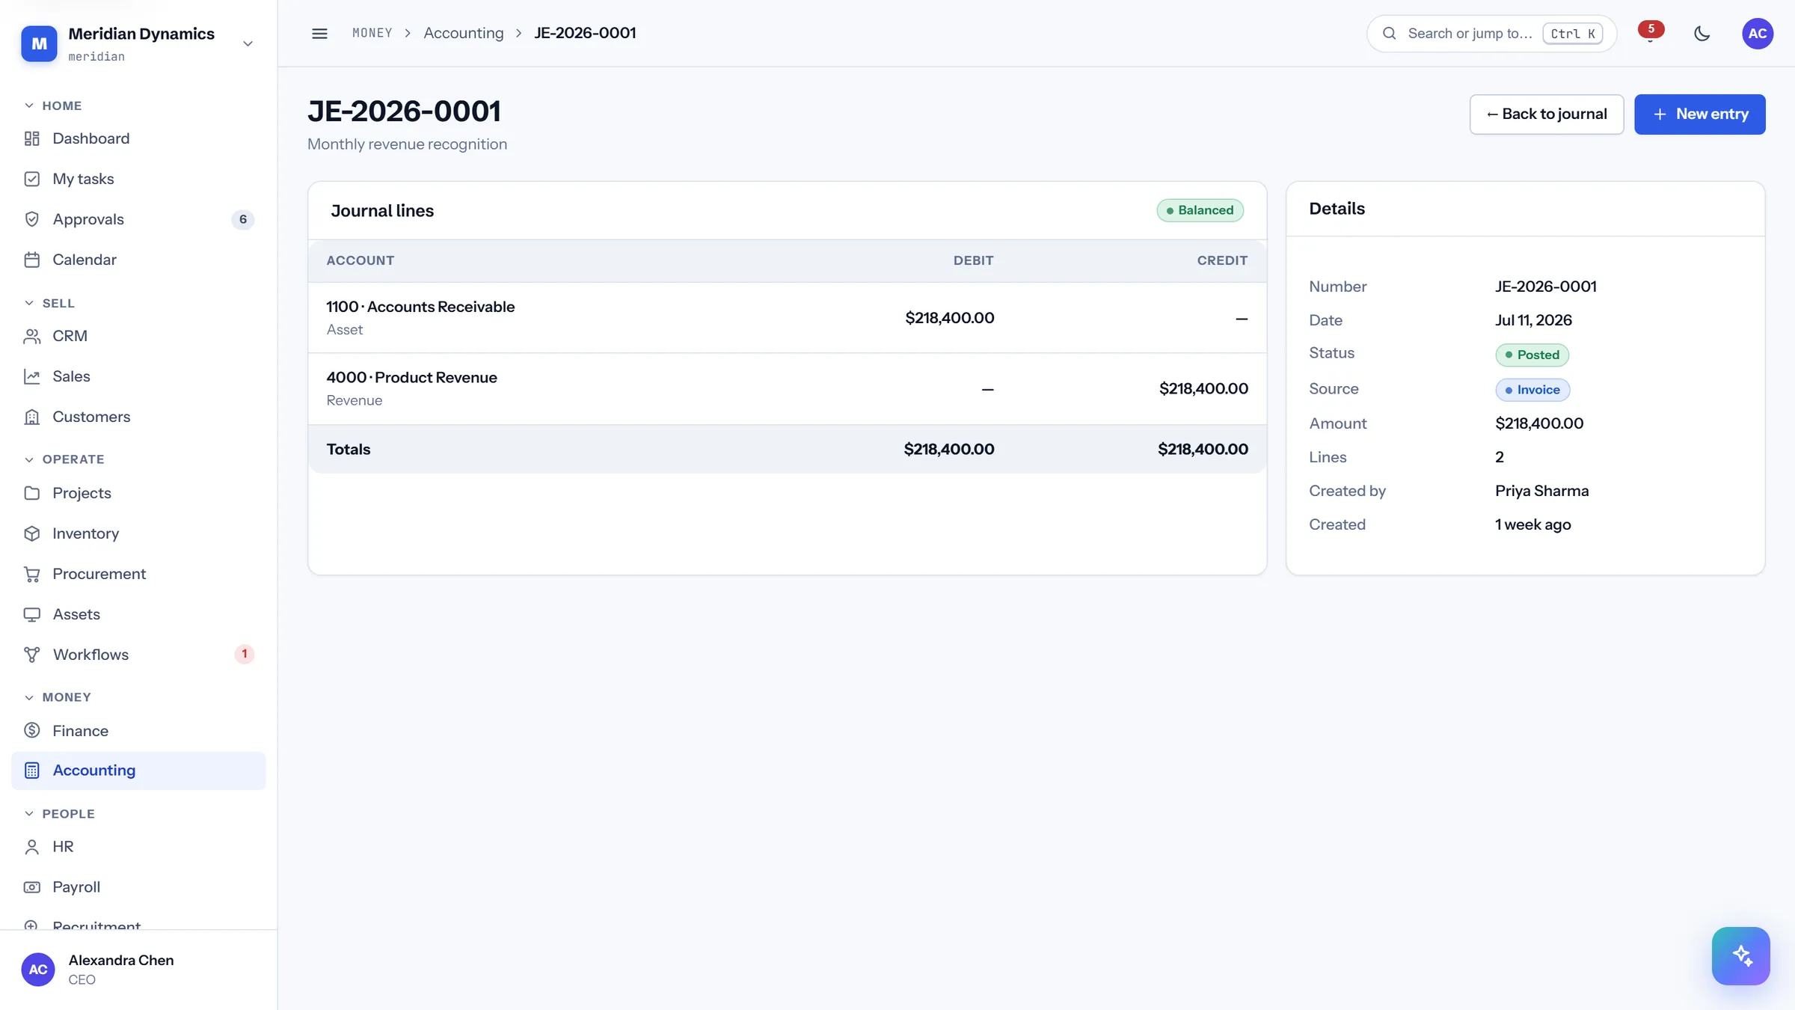Focus the Search or jump to field
Image resolution: width=1795 pixels, height=1010 pixels.
pyautogui.click(x=1491, y=34)
